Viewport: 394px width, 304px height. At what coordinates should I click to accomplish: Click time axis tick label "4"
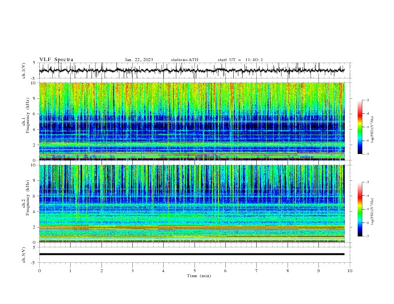point(163,271)
